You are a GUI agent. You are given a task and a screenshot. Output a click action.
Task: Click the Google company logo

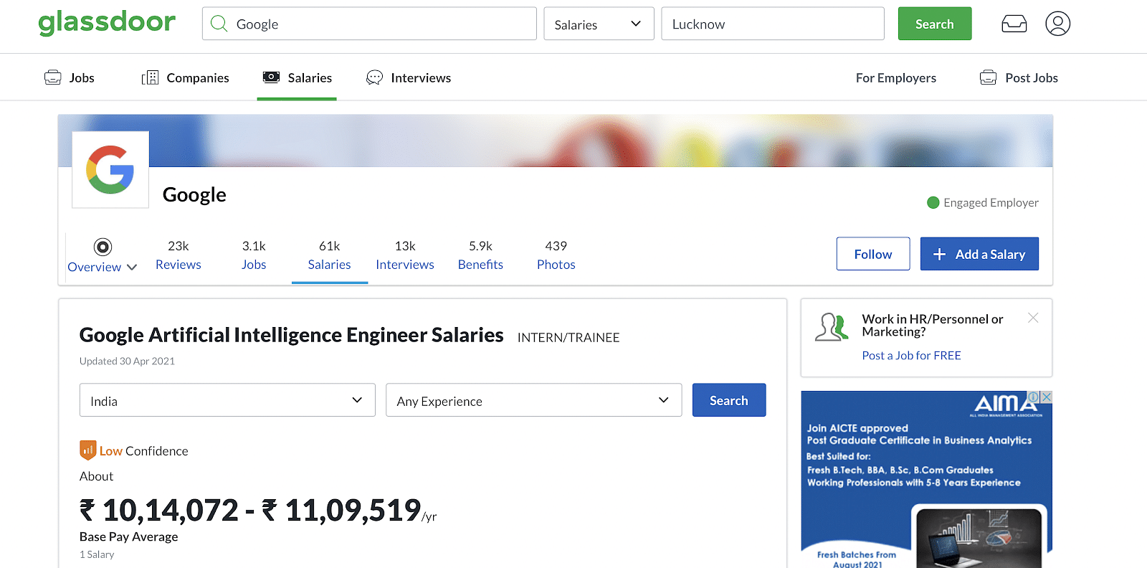click(x=110, y=169)
